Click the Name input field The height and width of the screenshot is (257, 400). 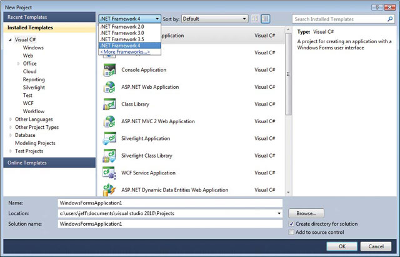[170, 203]
